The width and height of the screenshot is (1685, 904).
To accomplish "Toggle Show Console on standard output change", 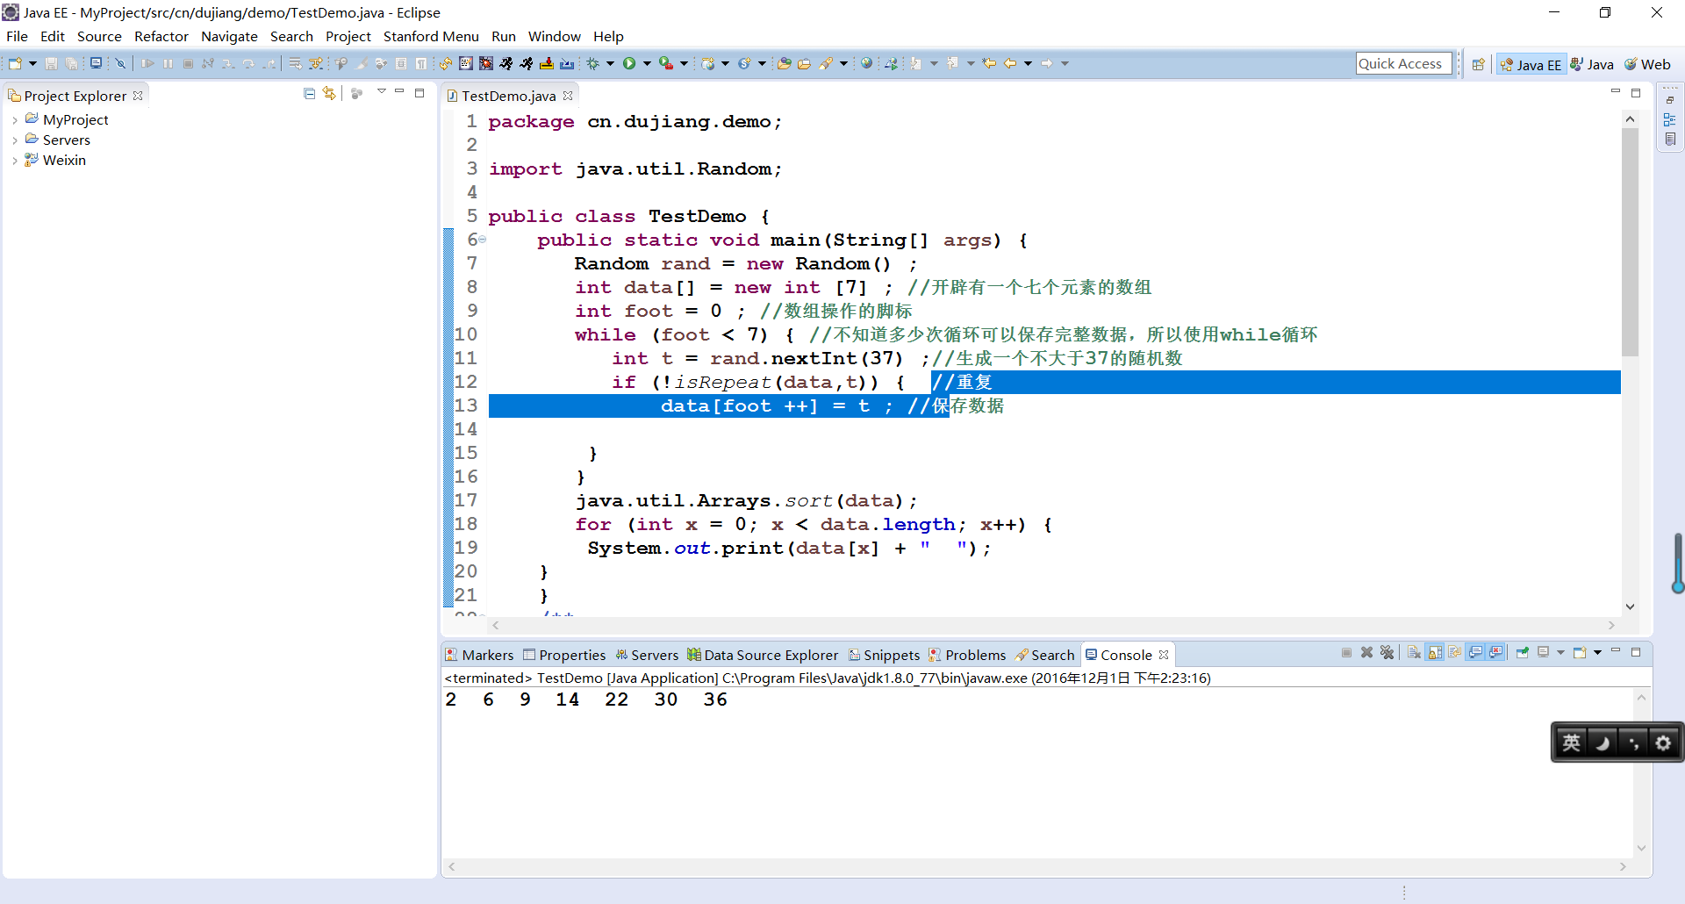I will (1476, 652).
